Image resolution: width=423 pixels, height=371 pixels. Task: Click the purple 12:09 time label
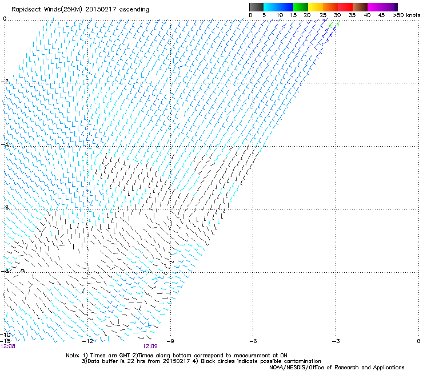pos(150,346)
